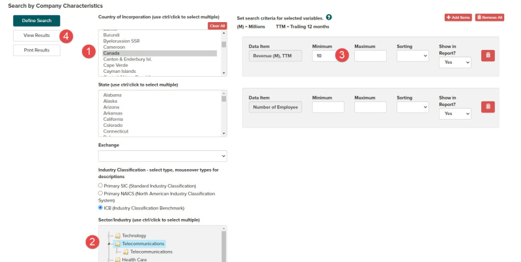Click the plus icon on Add Items
The image size is (521, 262).
click(449, 18)
